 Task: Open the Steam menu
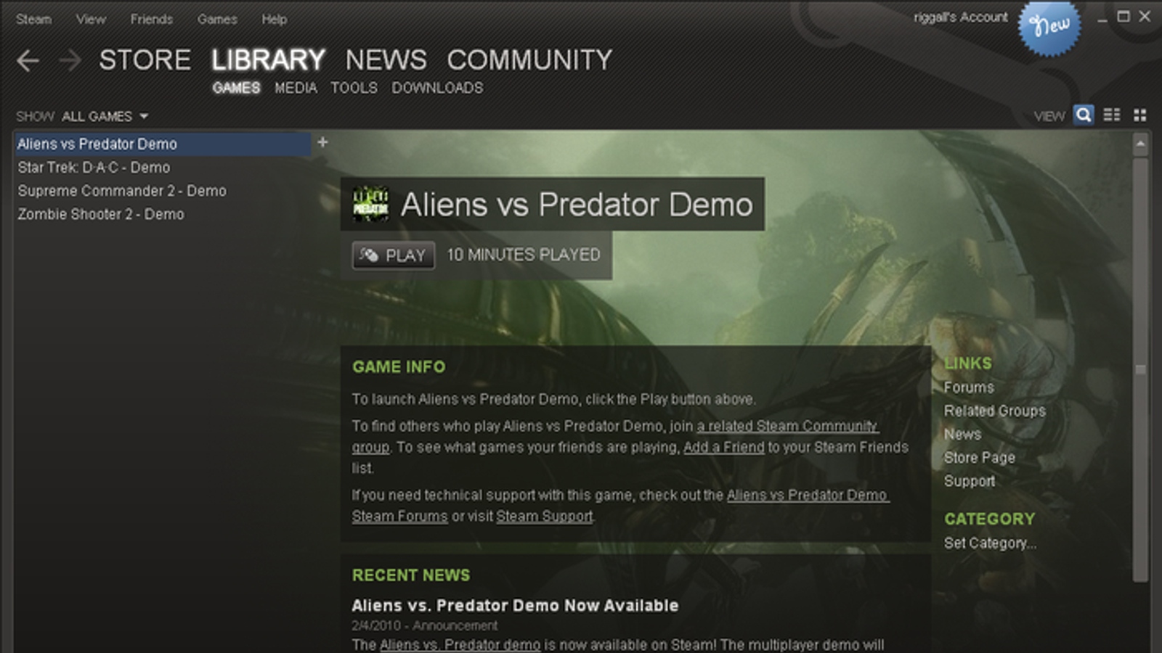[33, 19]
